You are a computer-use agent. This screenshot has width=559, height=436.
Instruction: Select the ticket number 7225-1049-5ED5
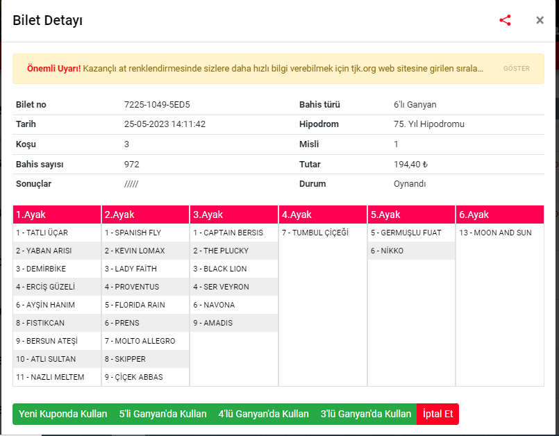(157, 104)
